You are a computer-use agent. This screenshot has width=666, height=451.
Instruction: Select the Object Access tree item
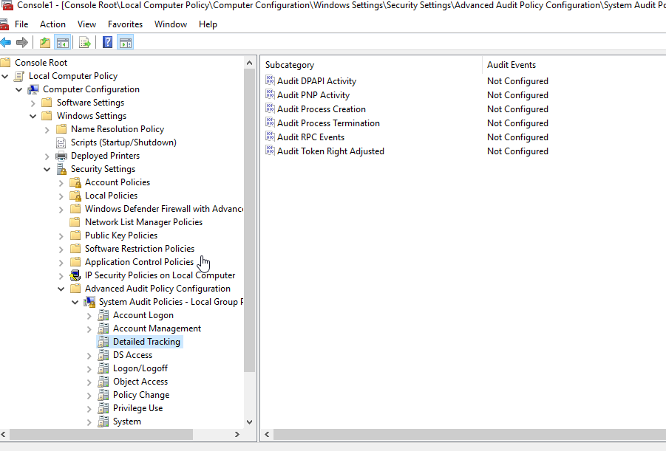coord(140,382)
